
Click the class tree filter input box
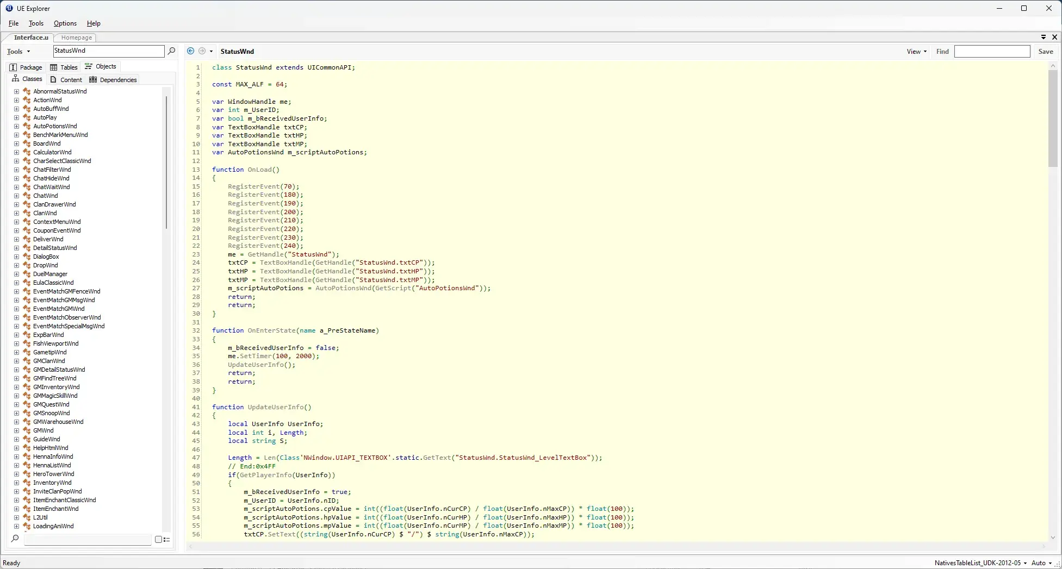coord(88,540)
